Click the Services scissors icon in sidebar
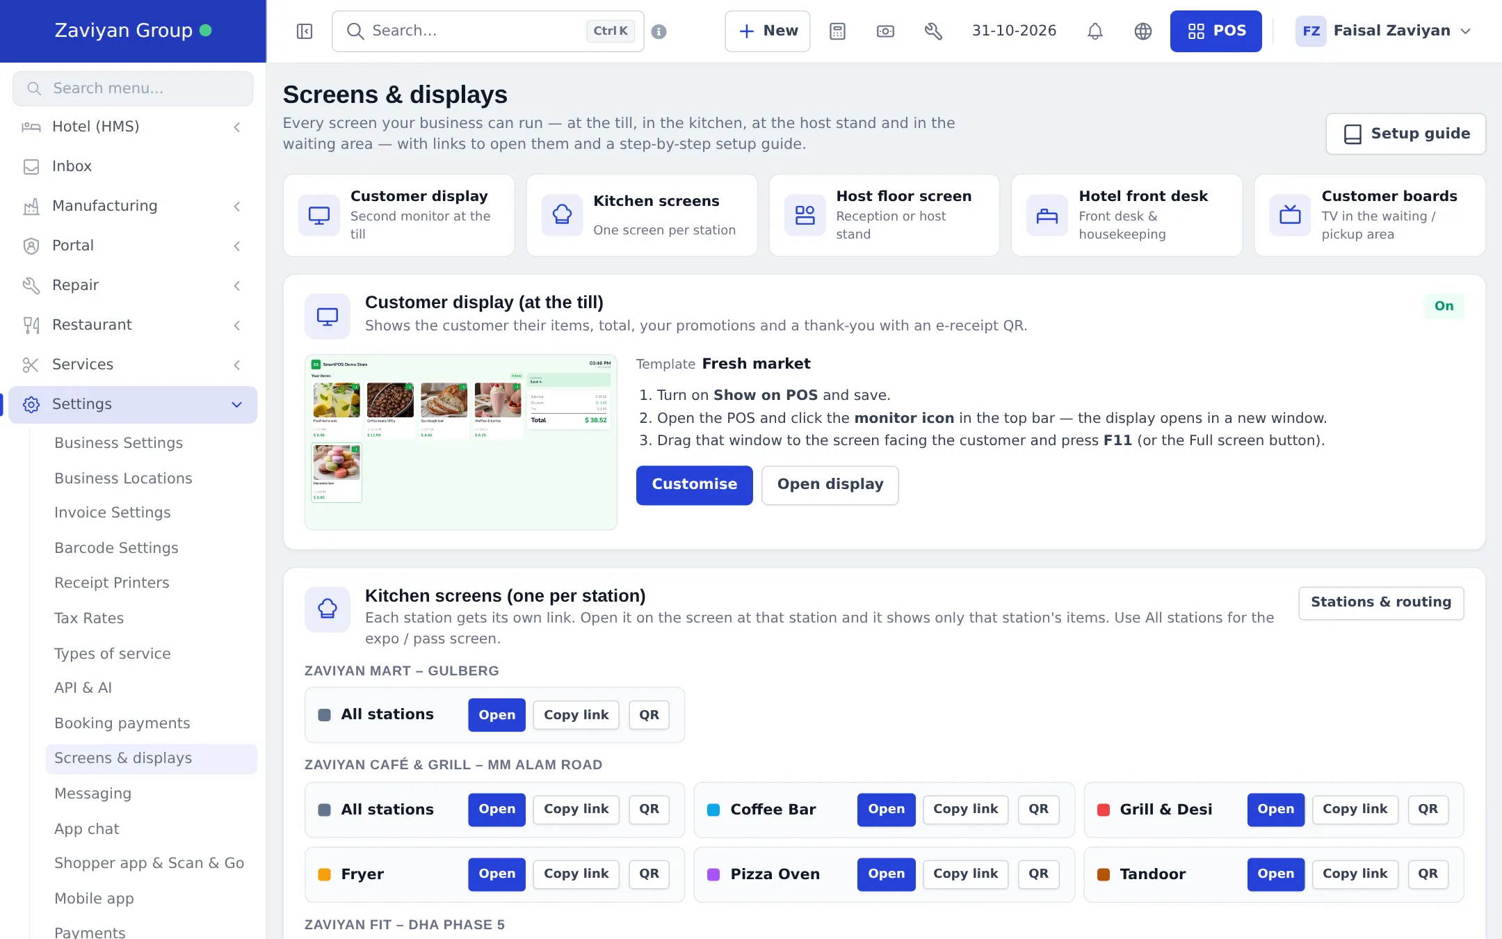 pos(31,364)
